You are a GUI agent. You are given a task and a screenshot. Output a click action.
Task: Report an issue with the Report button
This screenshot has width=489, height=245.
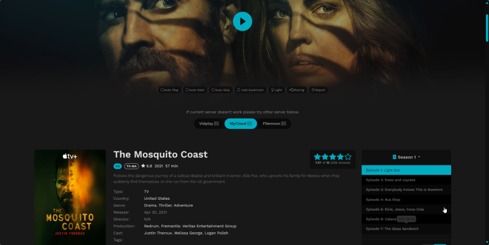coord(318,90)
